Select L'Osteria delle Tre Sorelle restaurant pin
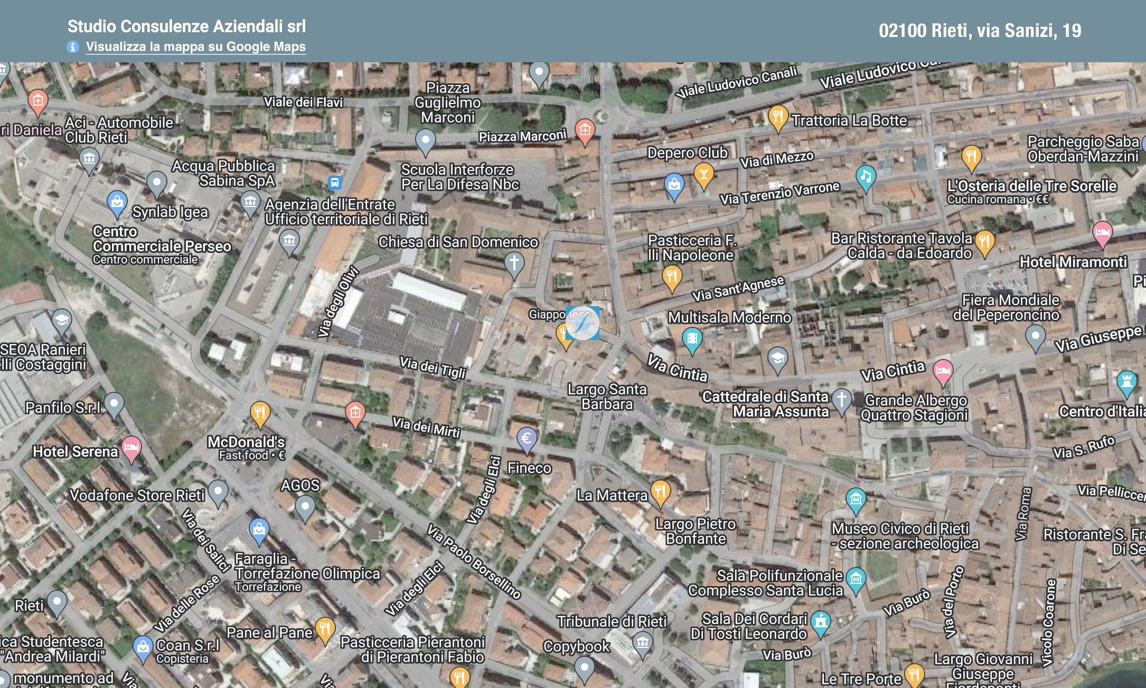The height and width of the screenshot is (688, 1146). (x=971, y=158)
